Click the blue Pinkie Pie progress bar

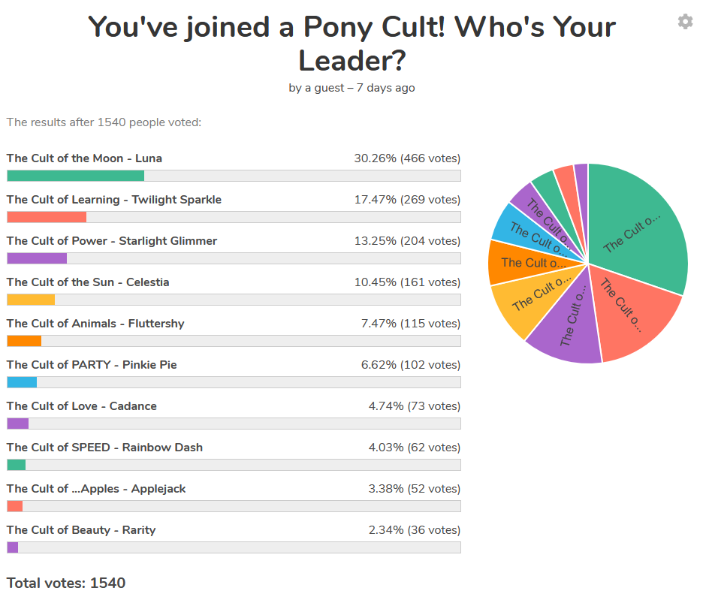[22, 382]
